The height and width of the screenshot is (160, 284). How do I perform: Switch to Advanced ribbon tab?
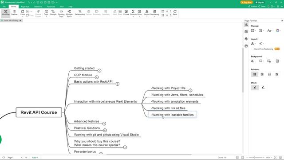pyautogui.click(x=51, y=7)
